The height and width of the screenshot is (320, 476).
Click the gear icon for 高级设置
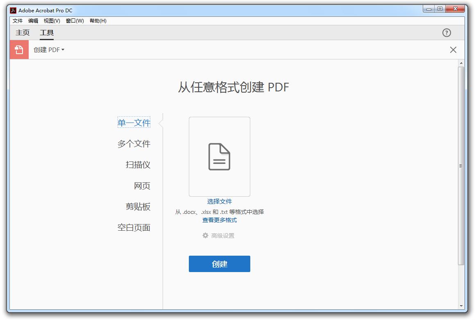coord(206,236)
